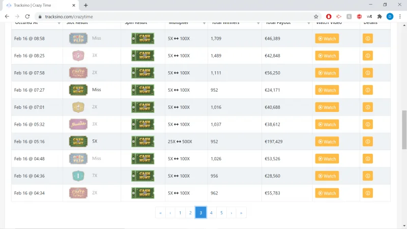The height and width of the screenshot is (229, 407).
Task: Open details info icon for Feb 16 @ 07:58
Action: [x=367, y=73]
